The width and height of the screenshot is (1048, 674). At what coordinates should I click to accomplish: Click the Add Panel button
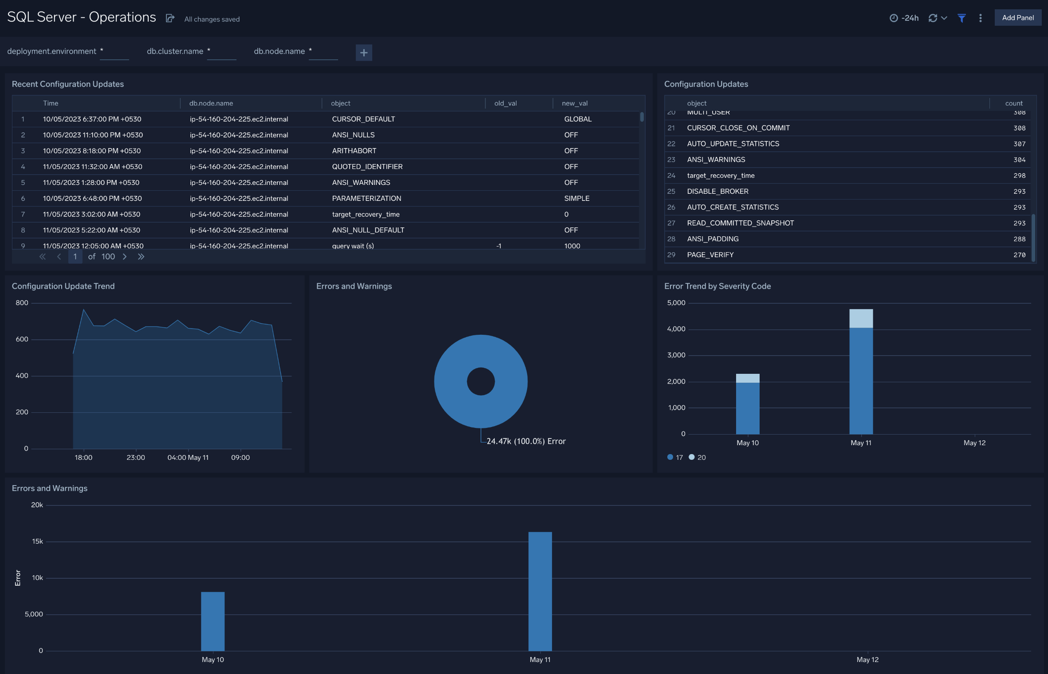pyautogui.click(x=1018, y=18)
